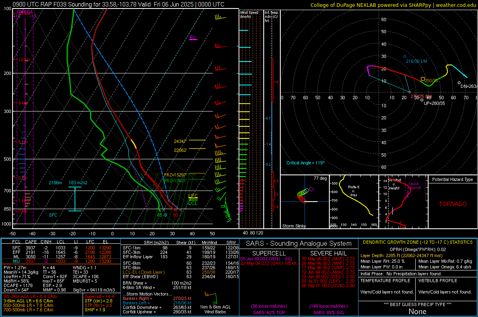Click the "Mean Layer RH: 25.0 %" value
The image size is (478, 317).
click(x=382, y=261)
